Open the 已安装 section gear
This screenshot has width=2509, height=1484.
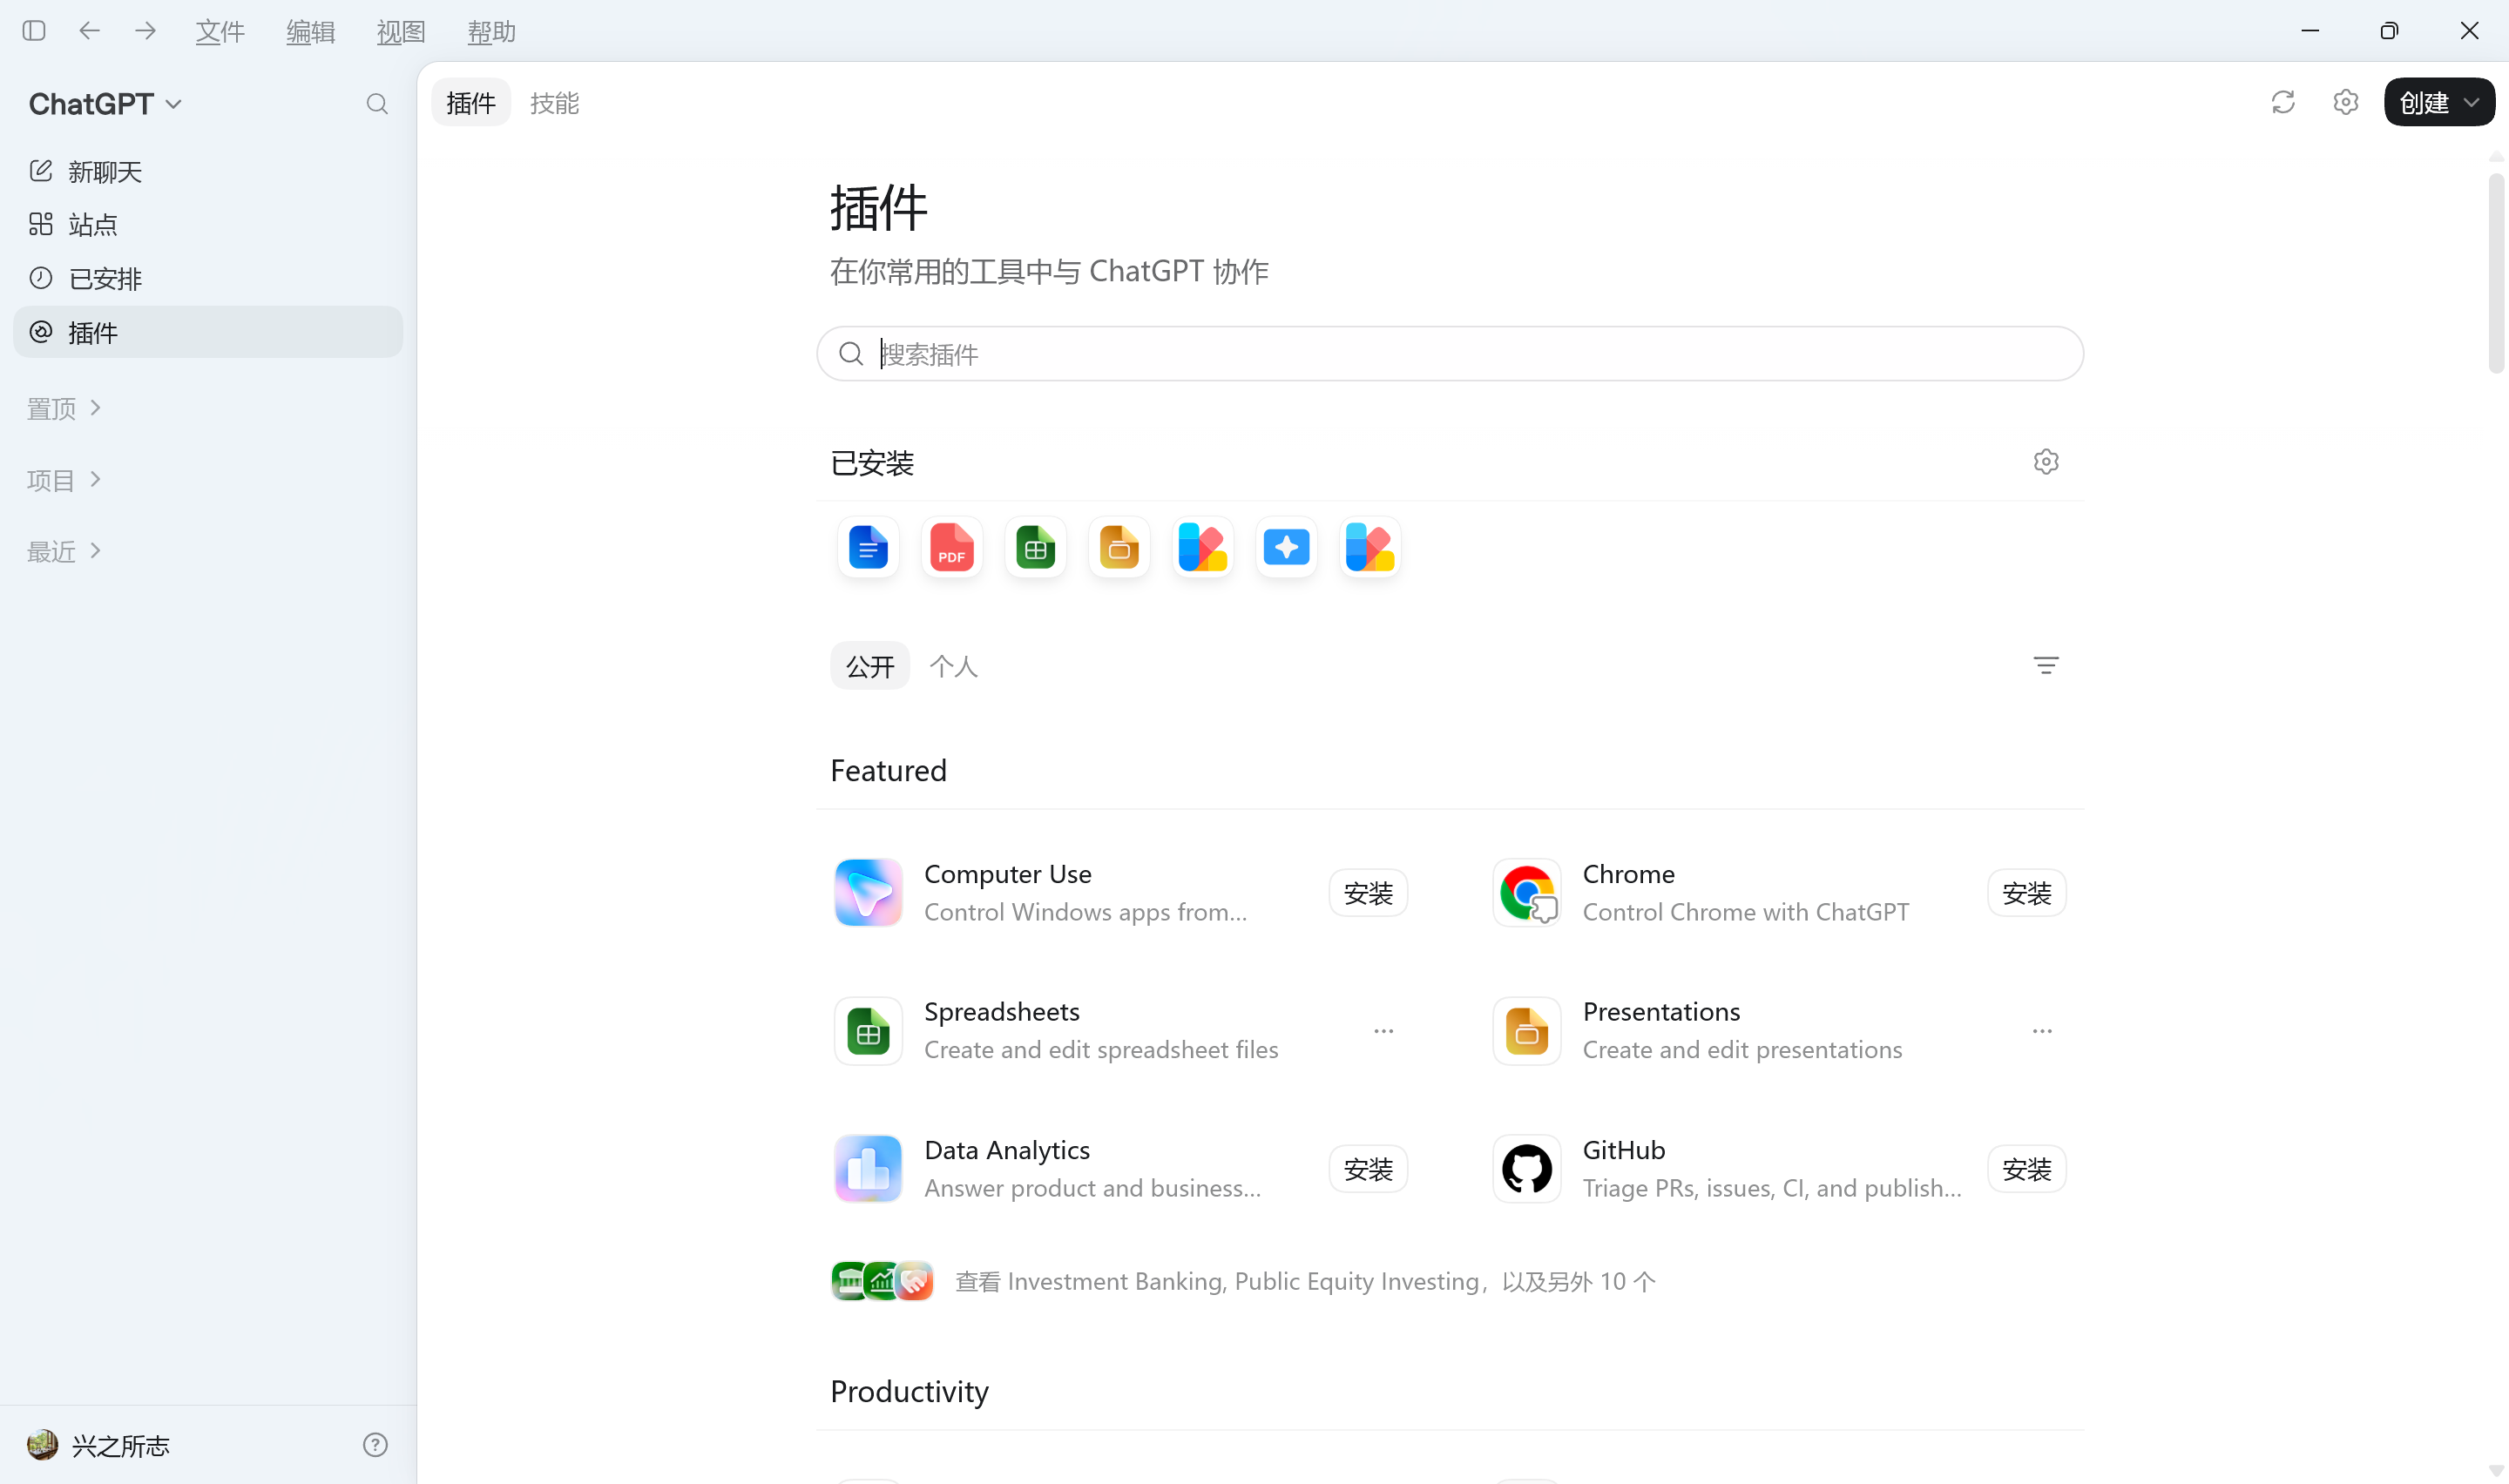(x=2046, y=462)
